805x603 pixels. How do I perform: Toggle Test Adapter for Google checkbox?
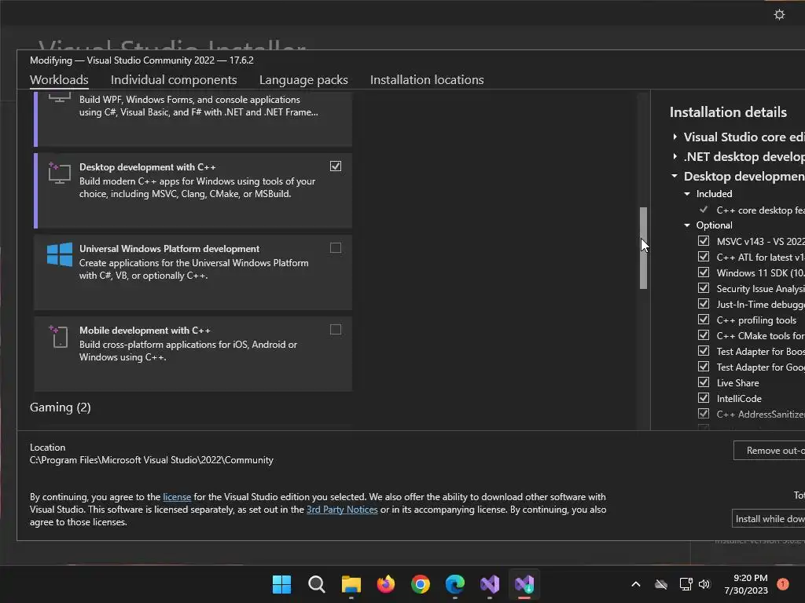[x=704, y=367]
